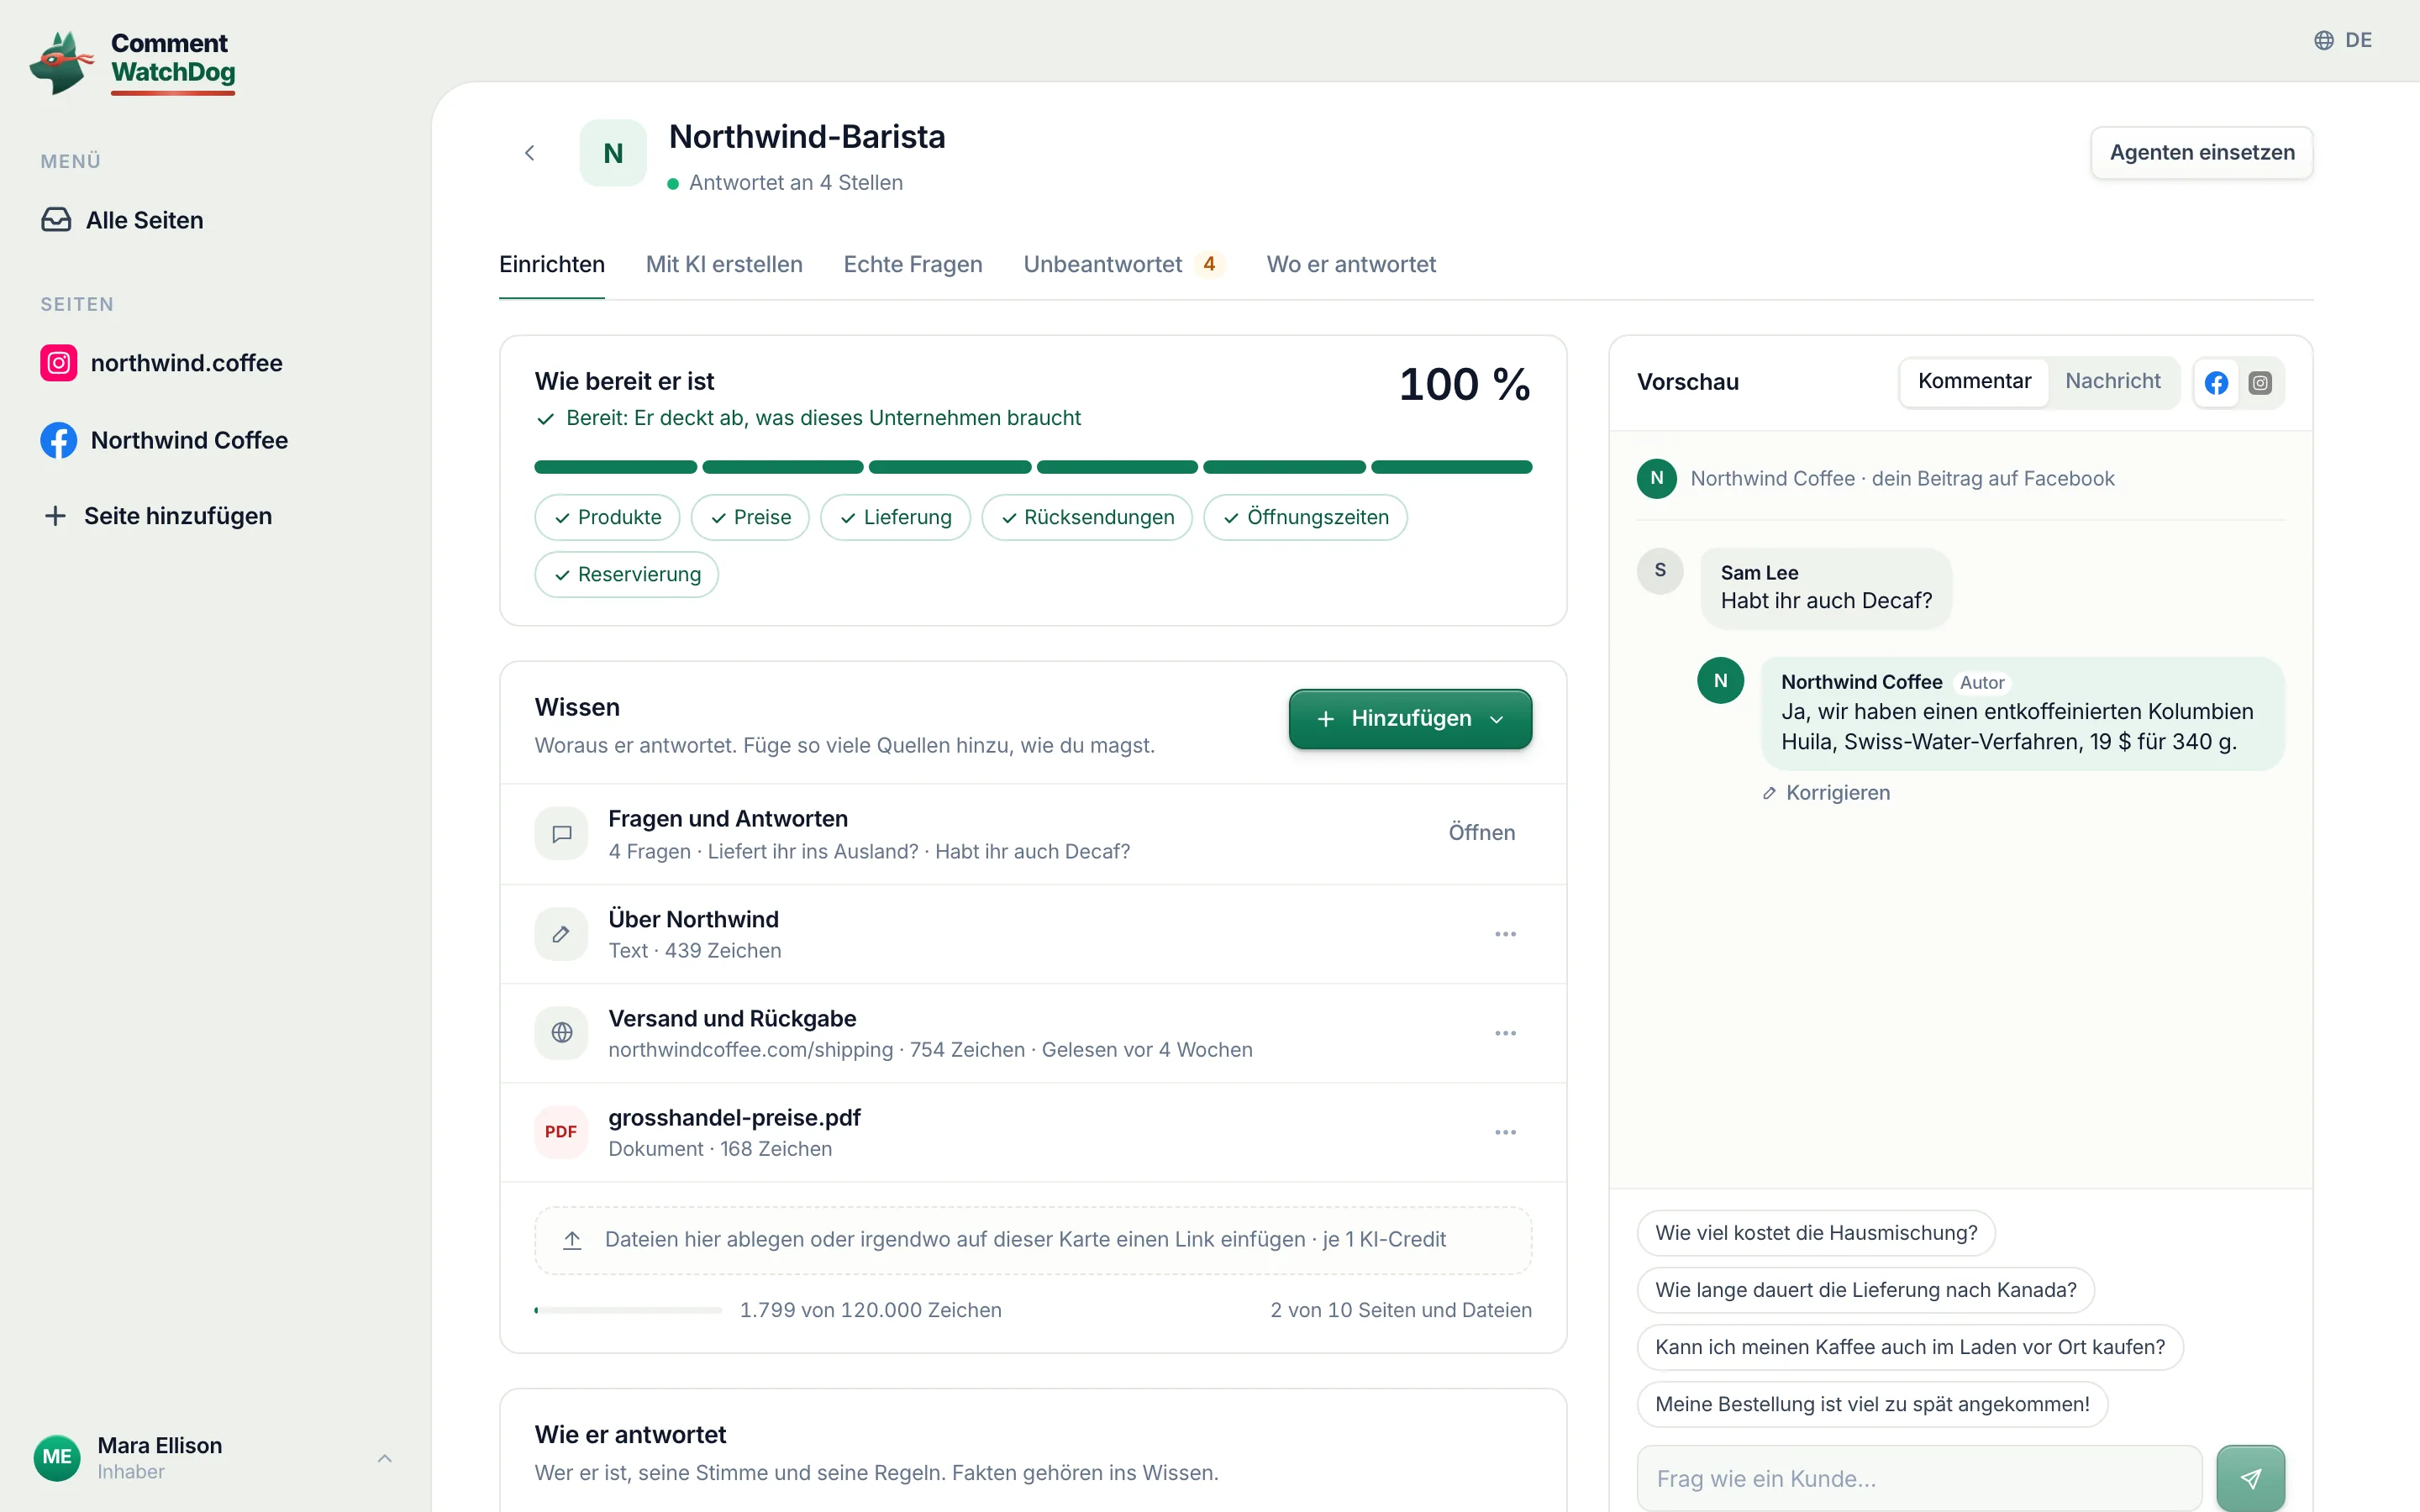
Task: Switch to Mit KI erstellen tab
Action: [724, 264]
